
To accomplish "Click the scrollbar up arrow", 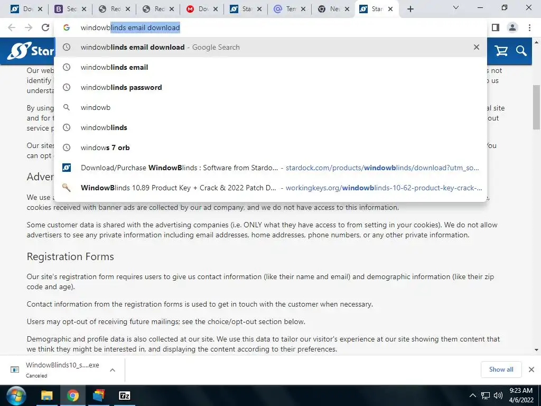I will (x=536, y=42).
